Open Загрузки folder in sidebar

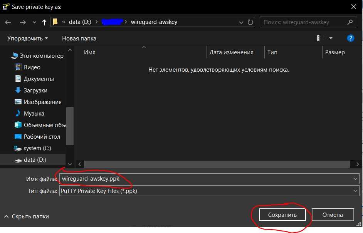click(x=35, y=91)
